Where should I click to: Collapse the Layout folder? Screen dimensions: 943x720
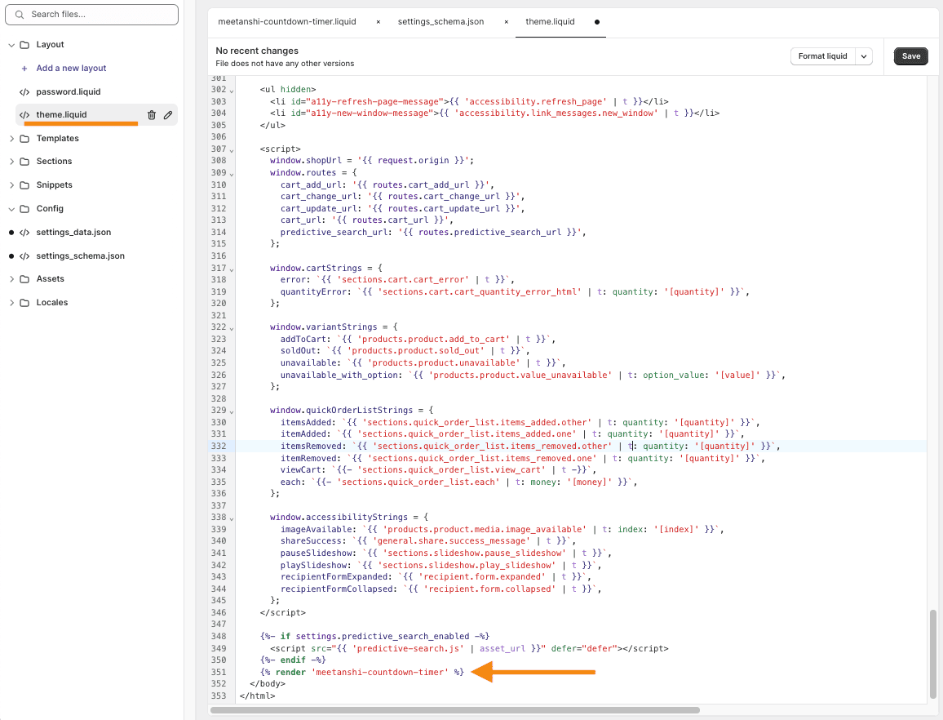(x=11, y=45)
